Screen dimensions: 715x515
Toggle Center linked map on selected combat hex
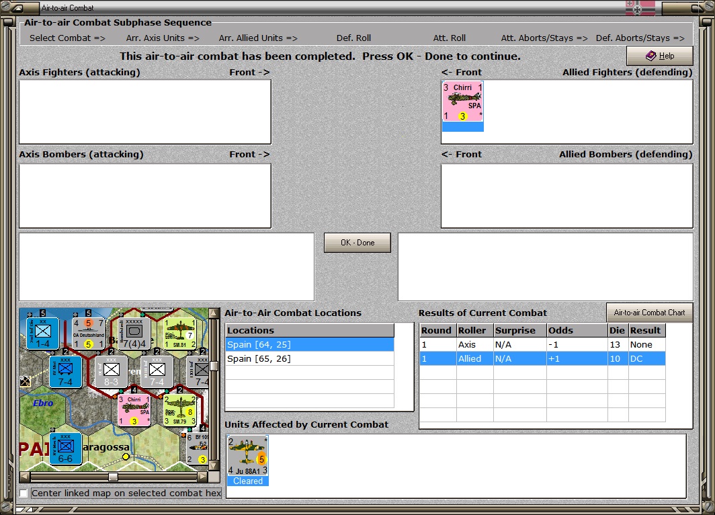pyautogui.click(x=24, y=493)
